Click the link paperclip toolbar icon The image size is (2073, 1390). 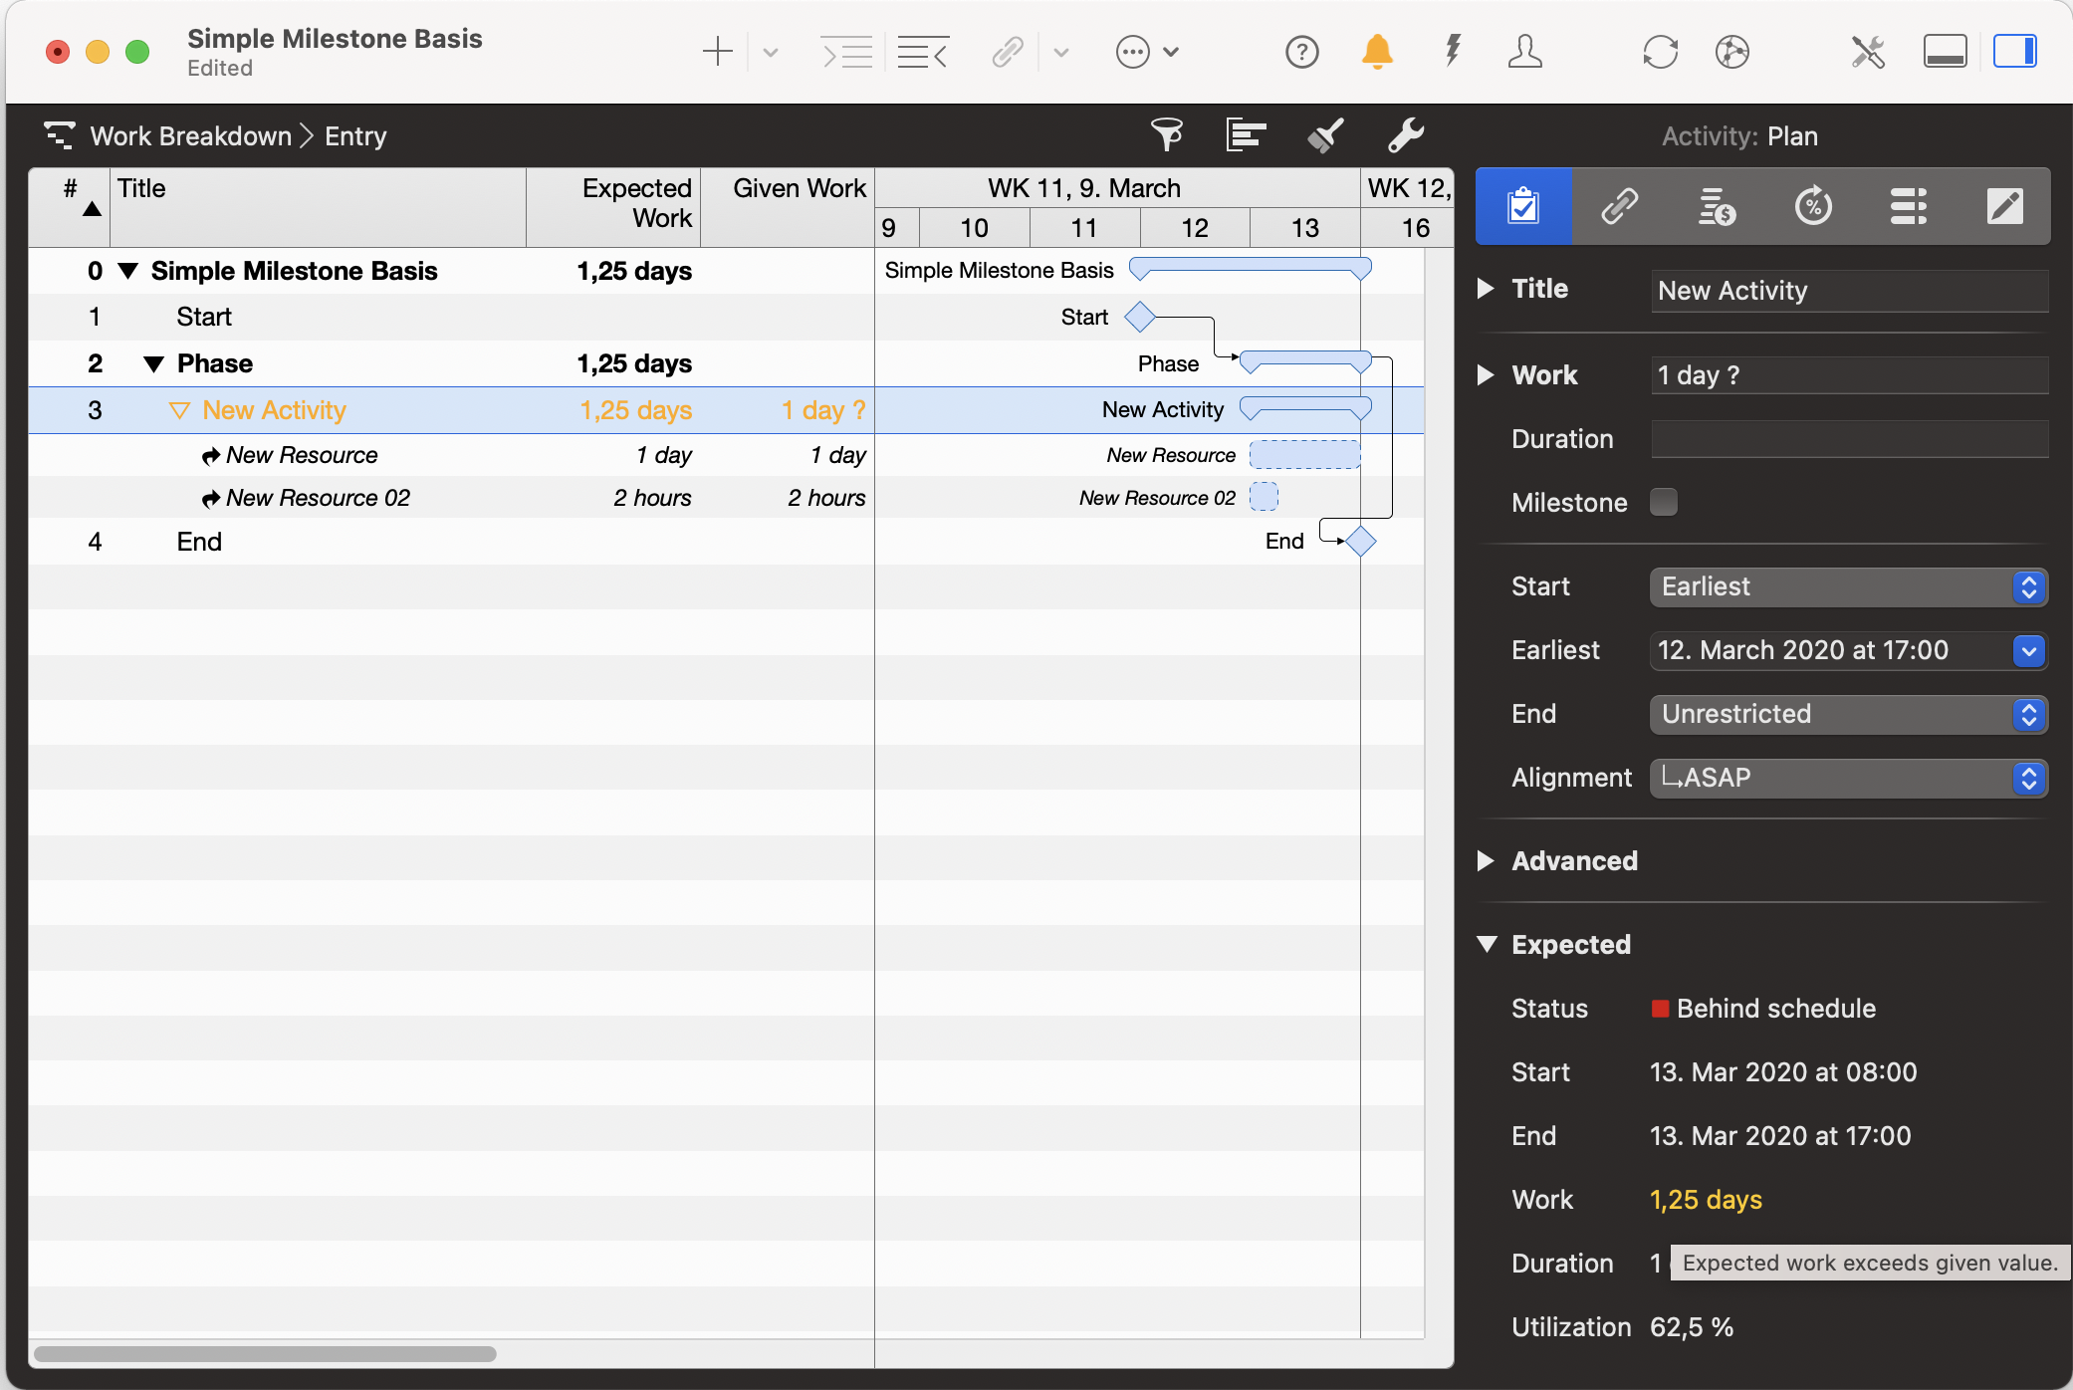click(1008, 52)
